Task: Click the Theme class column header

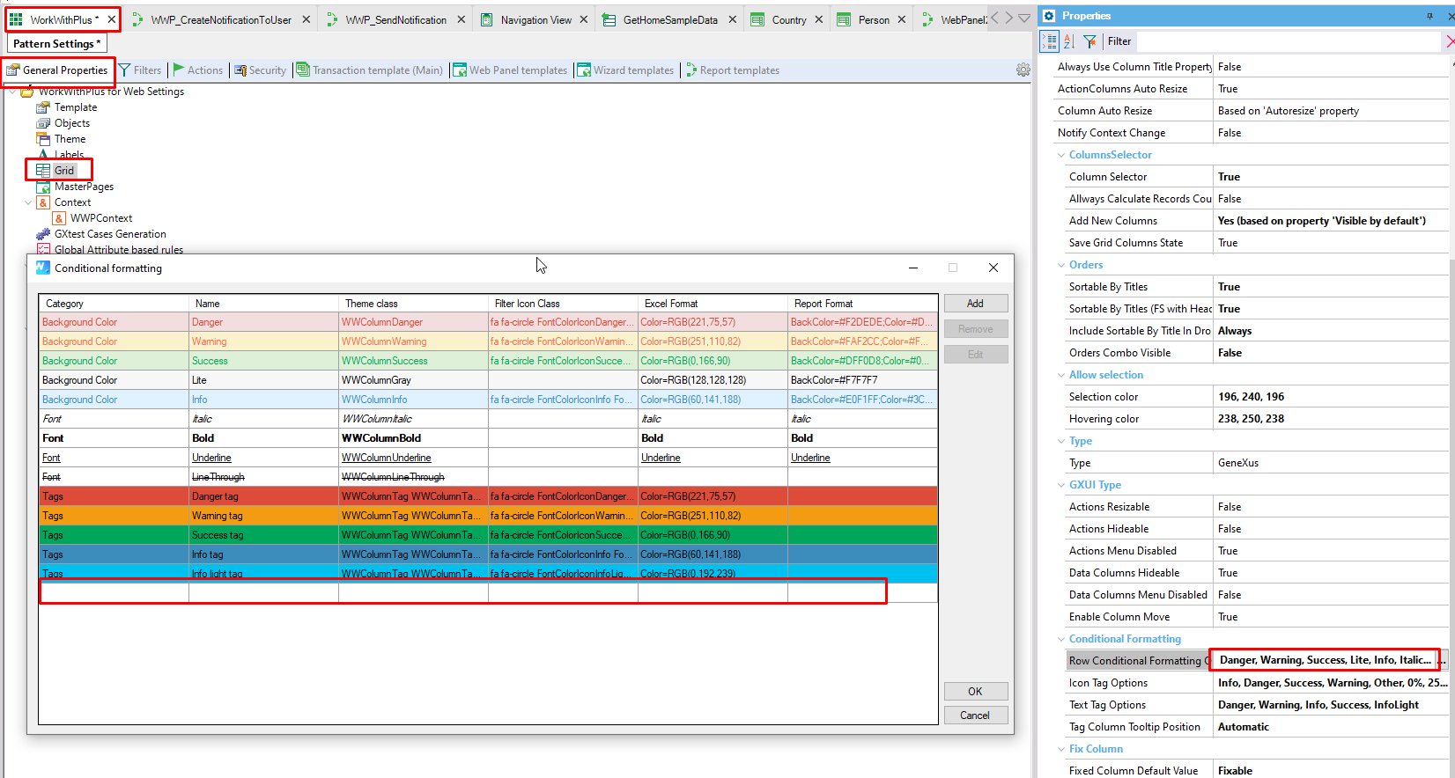Action: (413, 304)
